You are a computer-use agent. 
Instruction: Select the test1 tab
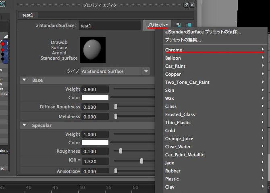tap(28, 15)
